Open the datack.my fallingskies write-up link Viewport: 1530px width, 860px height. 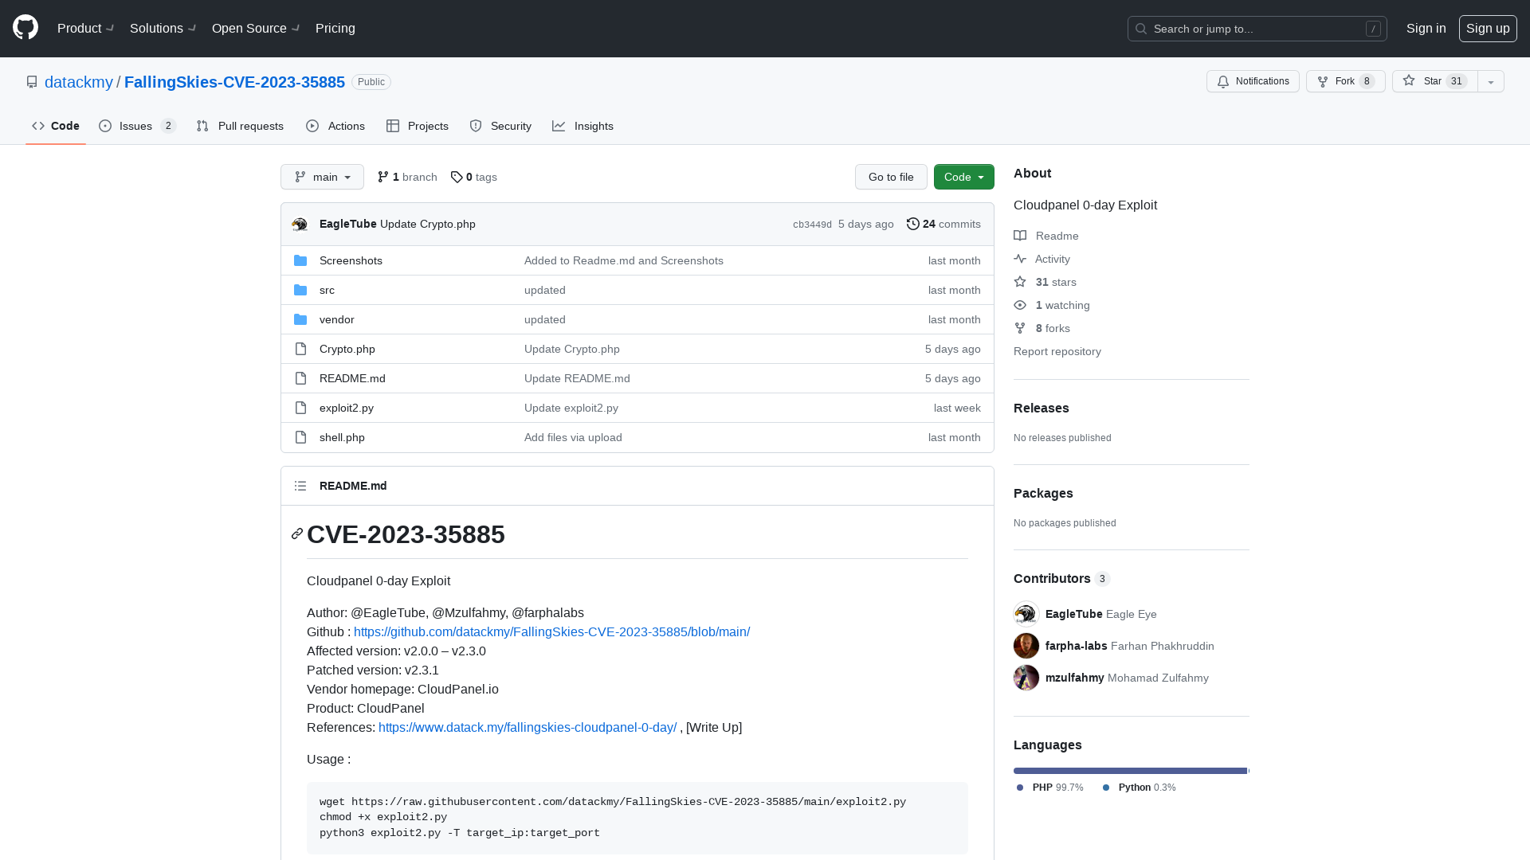(x=528, y=728)
